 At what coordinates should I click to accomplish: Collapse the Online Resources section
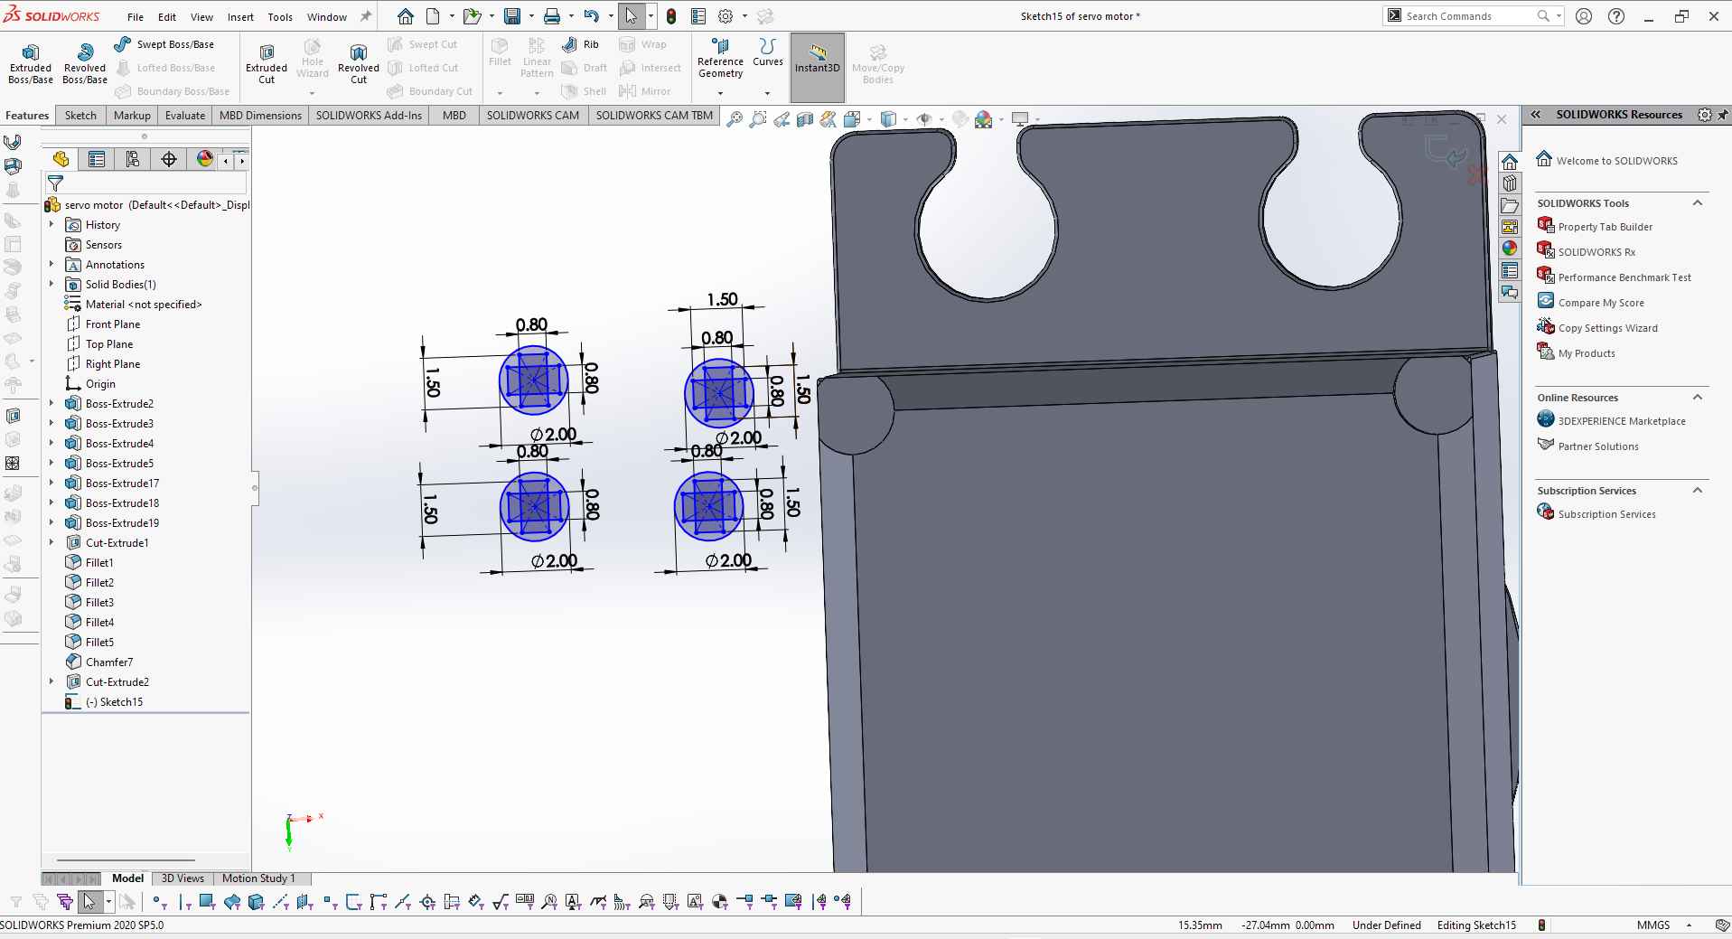point(1697,397)
